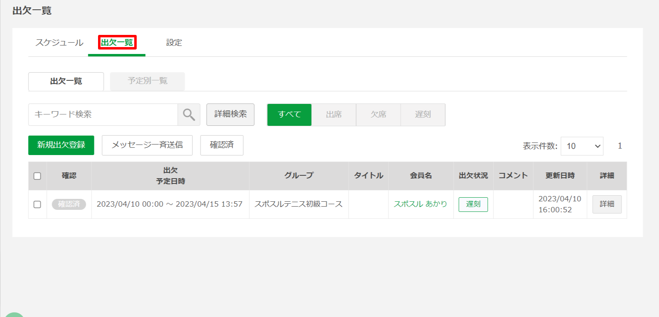This screenshot has width=659, height=317.
Task: Filter attendance by 出席
Action: pos(334,115)
